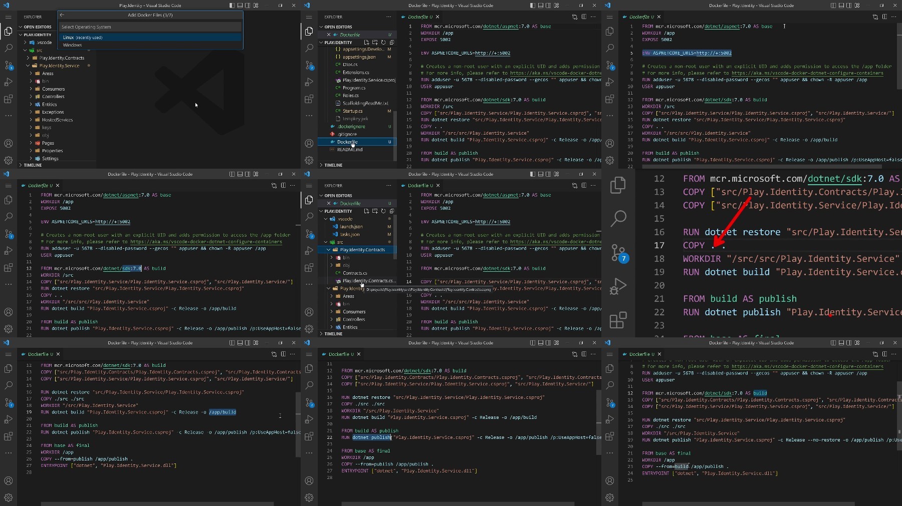Viewport: 902px width, 506px height.
Task: Open Source Control icon showing badge 7
Action: (619, 253)
